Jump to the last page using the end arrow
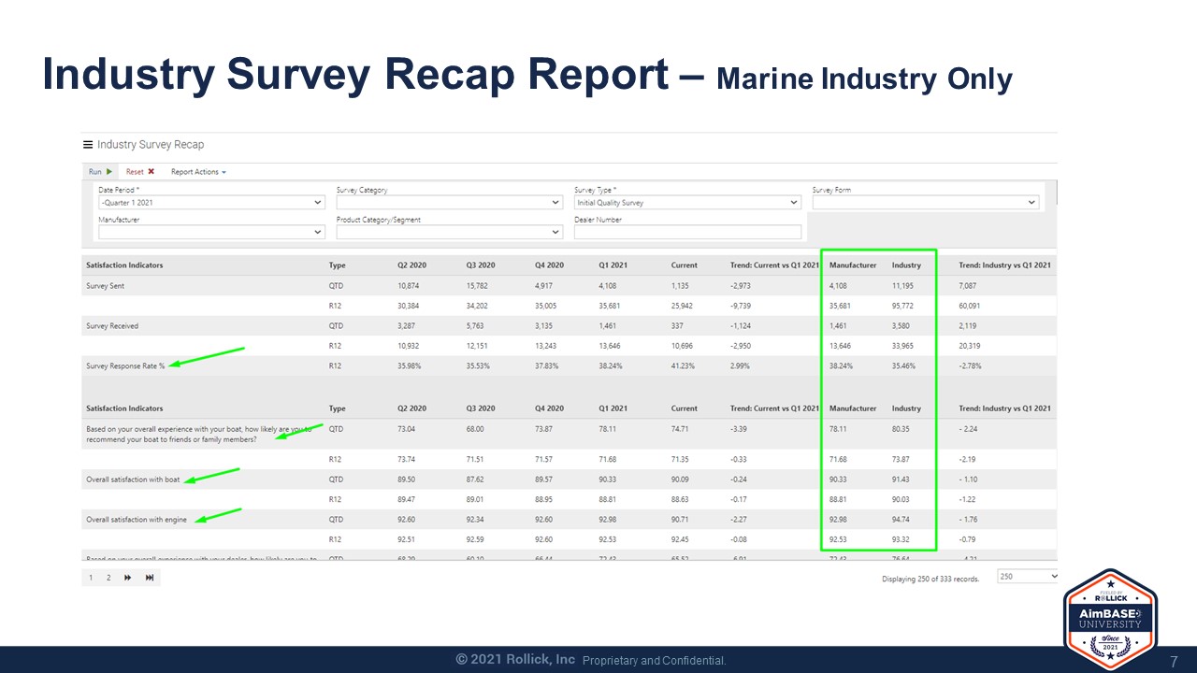The height and width of the screenshot is (673, 1197). [149, 577]
